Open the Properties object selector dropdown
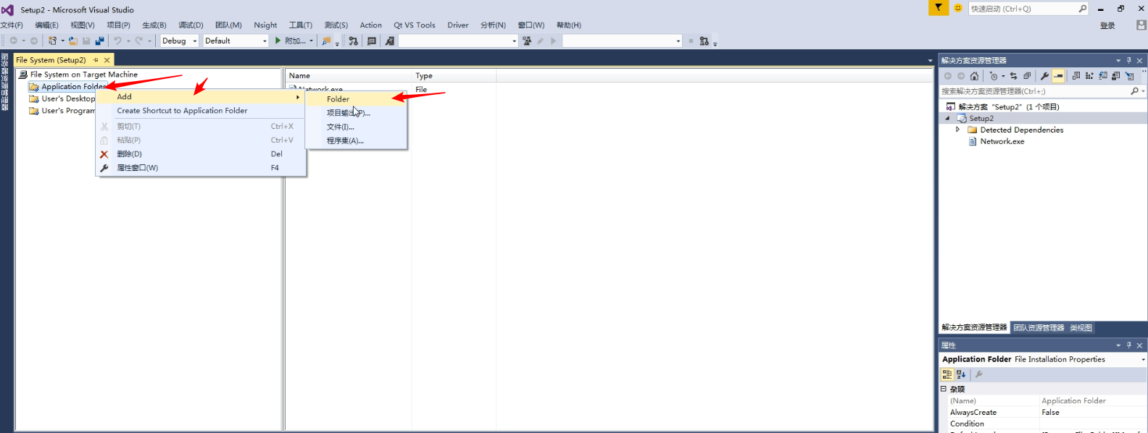The width and height of the screenshot is (1148, 433). (1144, 359)
